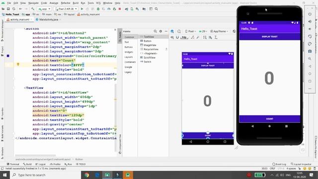
Task: Open the Palette settings gear
Action: tap(160, 31)
